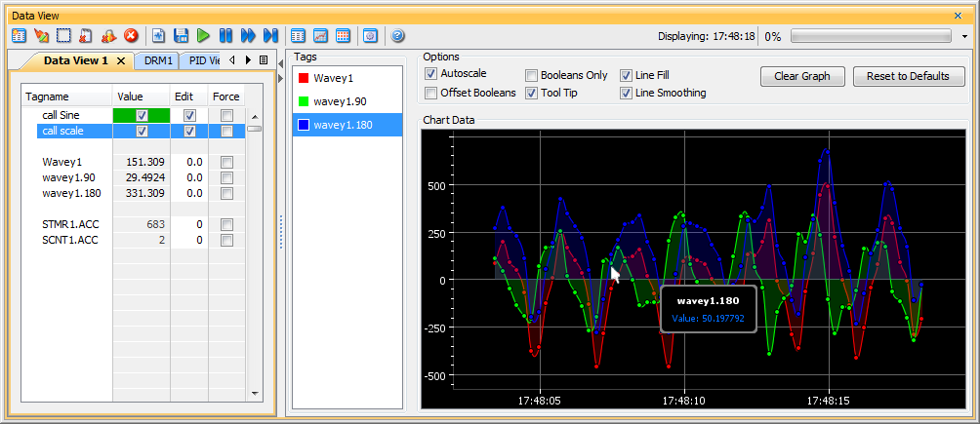Open the tab list dropdown button
The height and width of the screenshot is (424, 980).
pos(264,60)
